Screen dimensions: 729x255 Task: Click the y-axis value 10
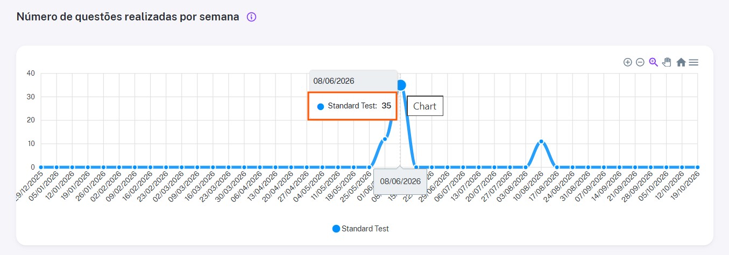(31, 144)
